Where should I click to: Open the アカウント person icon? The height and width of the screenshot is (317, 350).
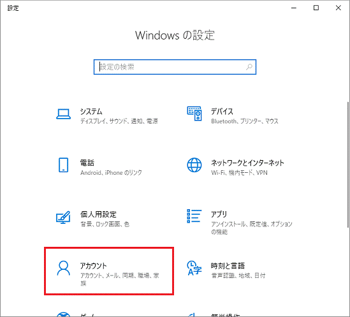[x=63, y=268]
